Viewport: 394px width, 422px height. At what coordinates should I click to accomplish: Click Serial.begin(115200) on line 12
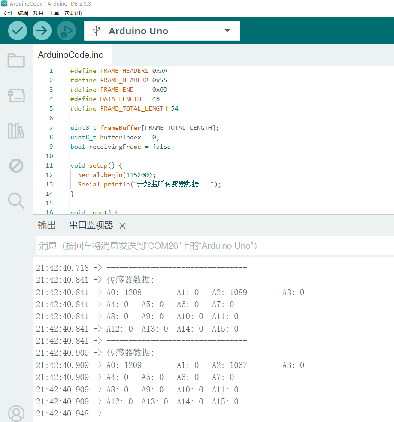point(116,175)
